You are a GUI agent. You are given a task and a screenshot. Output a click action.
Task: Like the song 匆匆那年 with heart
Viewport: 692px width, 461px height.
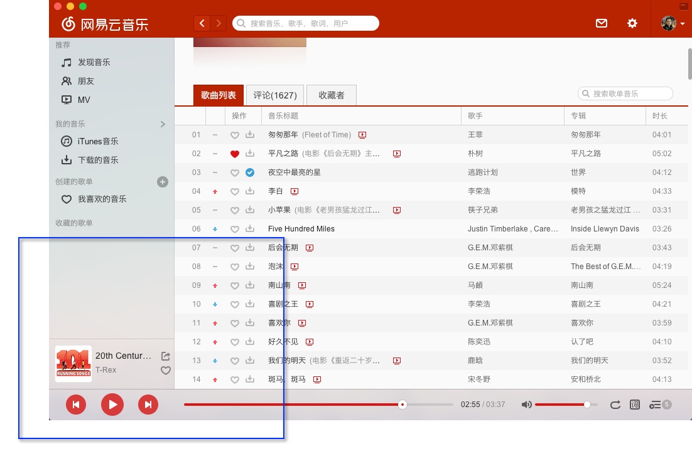235,135
